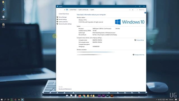
Task: Open taskbar Search magnifier
Action: click(5, 100)
